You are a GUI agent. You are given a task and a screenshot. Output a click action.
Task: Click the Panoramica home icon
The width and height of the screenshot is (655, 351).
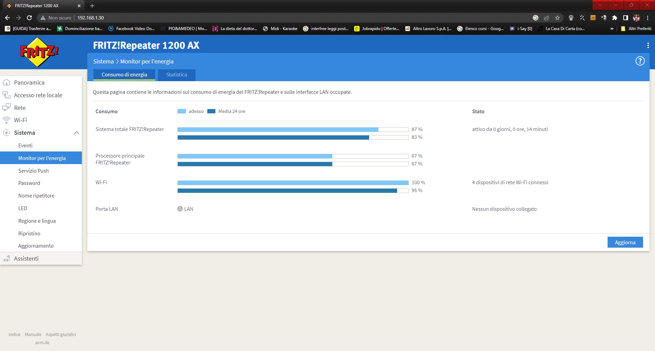coord(6,83)
